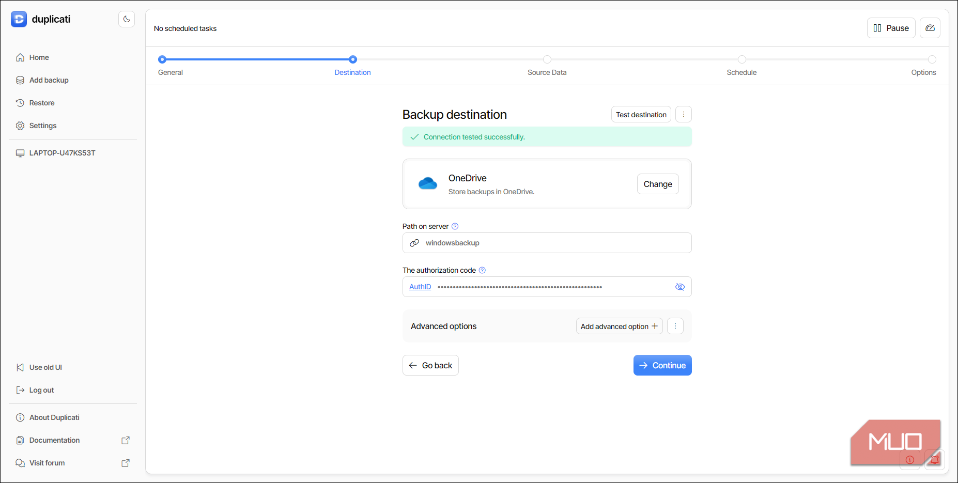The image size is (958, 483).
Task: Click the Log out arrow icon
Action: [20, 390]
